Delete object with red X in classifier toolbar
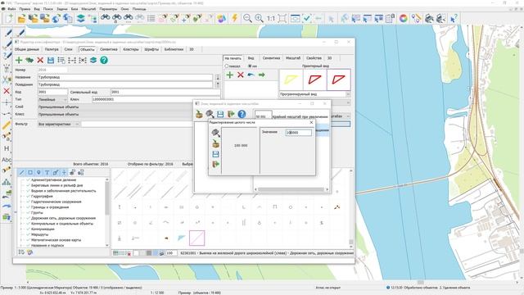 tap(40, 60)
